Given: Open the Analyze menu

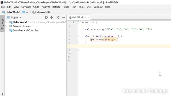Looking at the screenshot, I should coord(46,7).
